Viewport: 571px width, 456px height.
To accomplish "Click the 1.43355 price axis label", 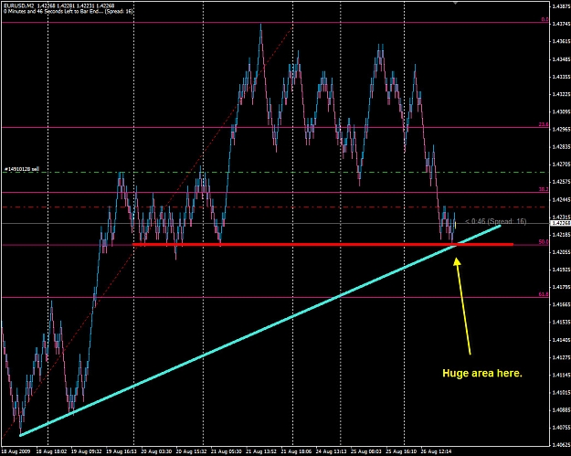I will [561, 77].
